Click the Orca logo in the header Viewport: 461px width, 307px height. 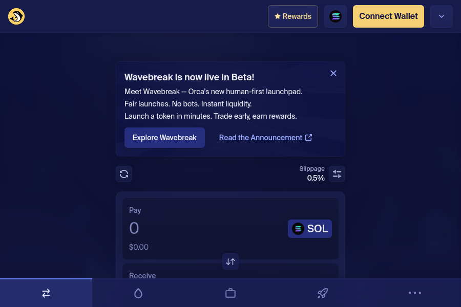pyautogui.click(x=16, y=16)
